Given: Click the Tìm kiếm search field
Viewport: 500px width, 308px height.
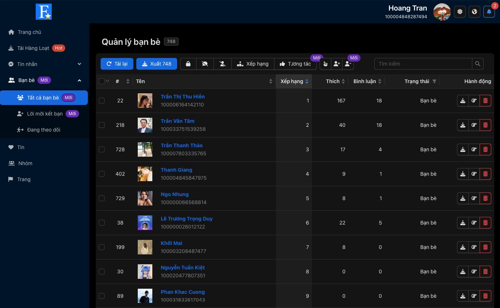Looking at the screenshot, I should (x=423, y=64).
